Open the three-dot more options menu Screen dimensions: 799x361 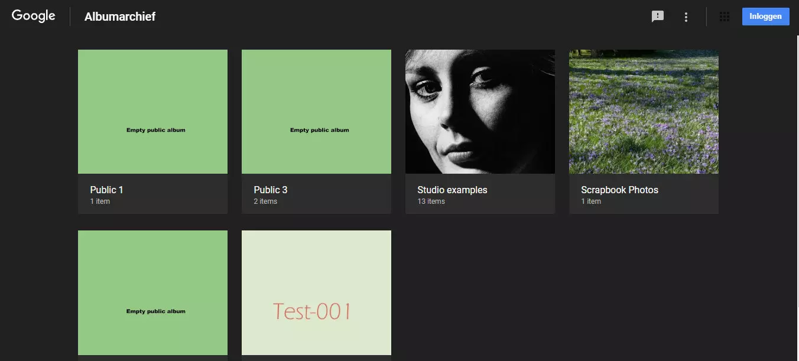686,17
